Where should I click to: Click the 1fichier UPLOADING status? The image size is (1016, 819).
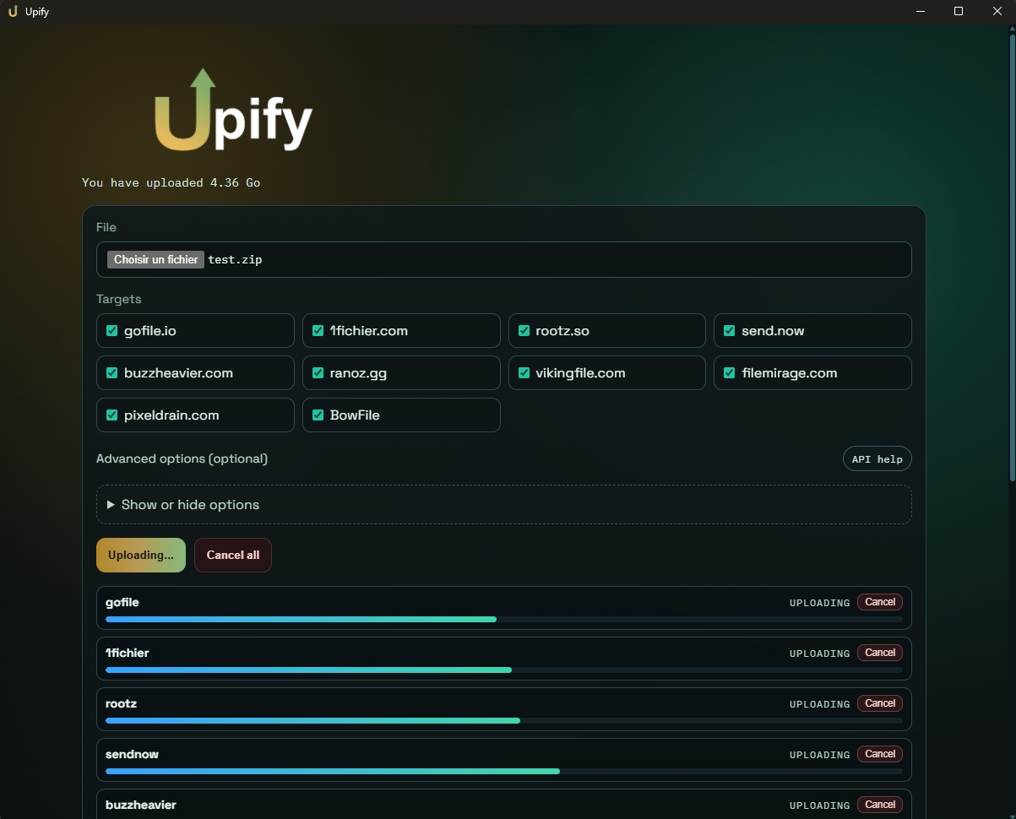tap(819, 654)
